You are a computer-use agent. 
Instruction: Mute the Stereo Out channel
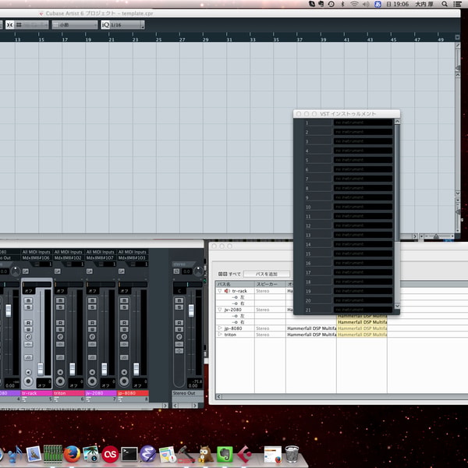click(179, 300)
